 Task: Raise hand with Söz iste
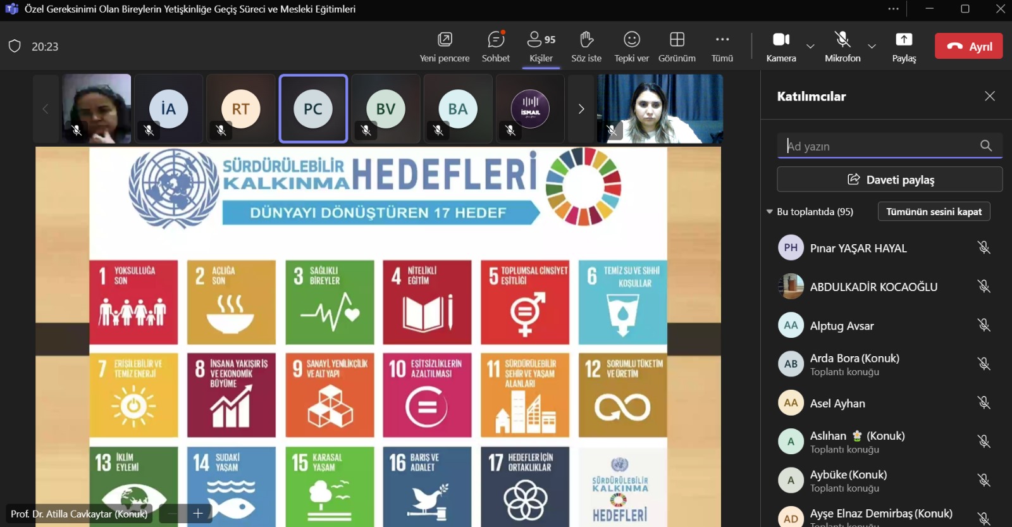(x=586, y=47)
